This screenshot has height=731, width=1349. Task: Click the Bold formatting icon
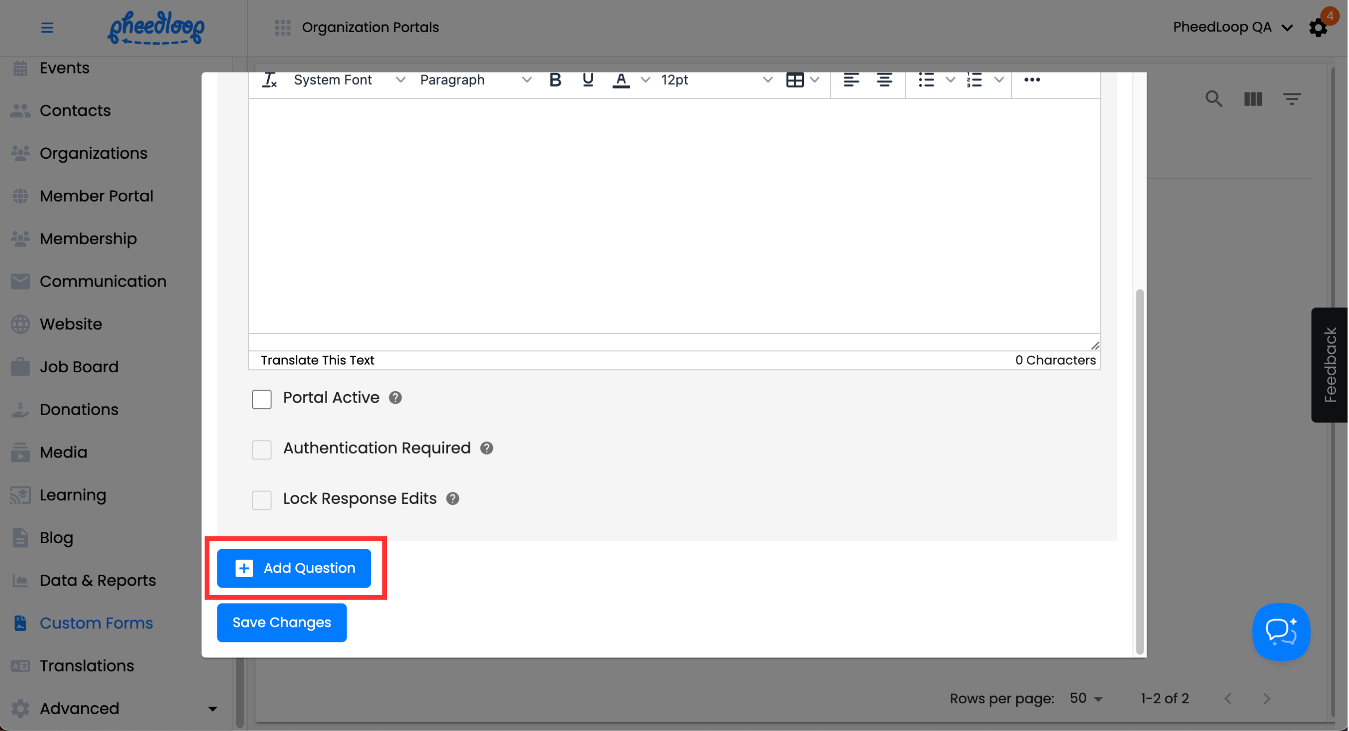point(555,80)
